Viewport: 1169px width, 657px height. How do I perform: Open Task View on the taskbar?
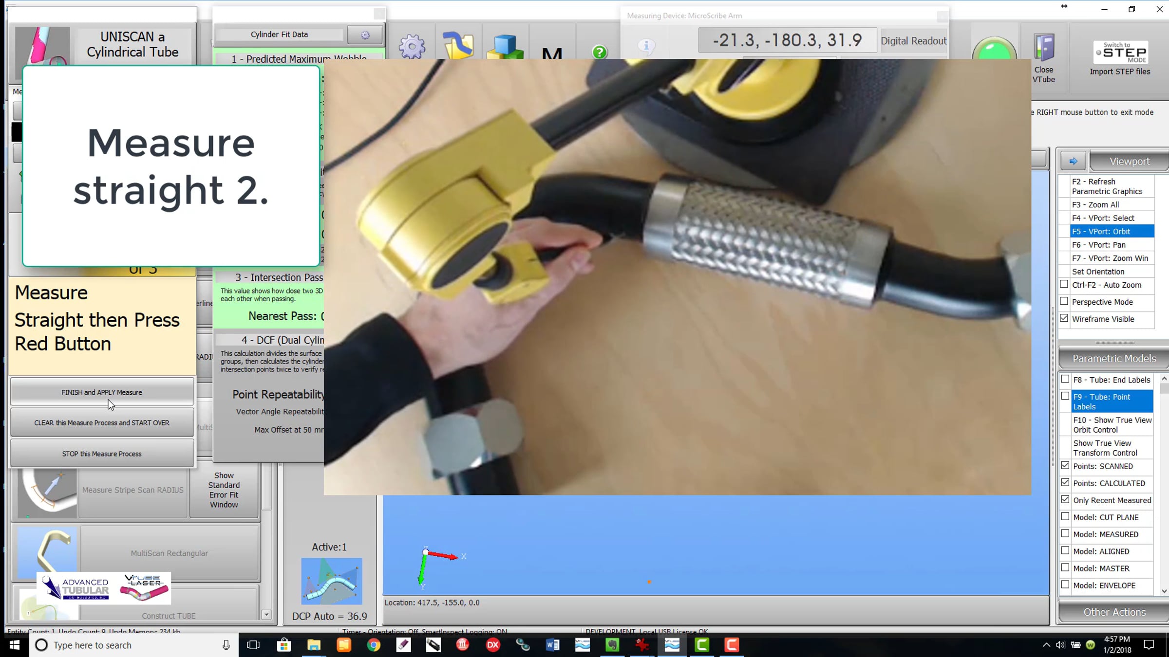(253, 645)
